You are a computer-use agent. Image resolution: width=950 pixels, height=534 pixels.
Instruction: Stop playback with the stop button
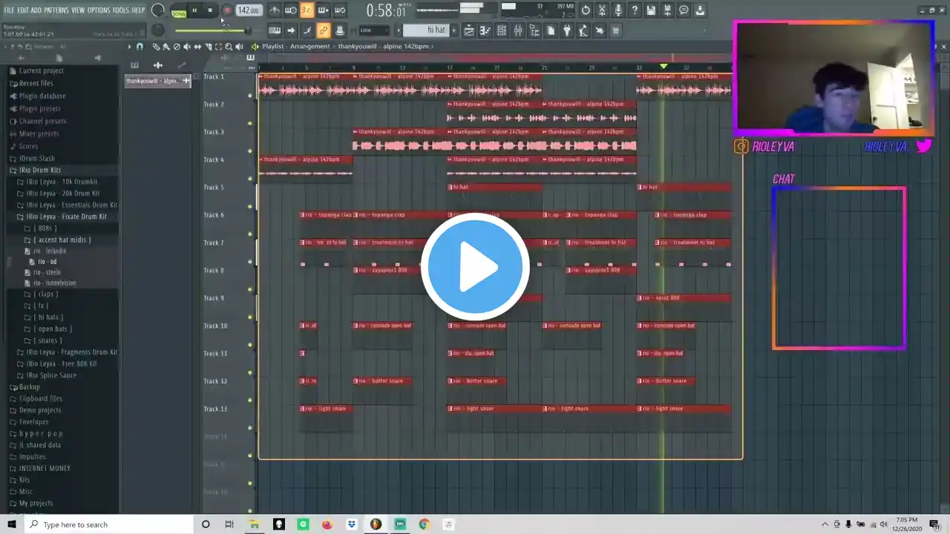[x=211, y=10]
